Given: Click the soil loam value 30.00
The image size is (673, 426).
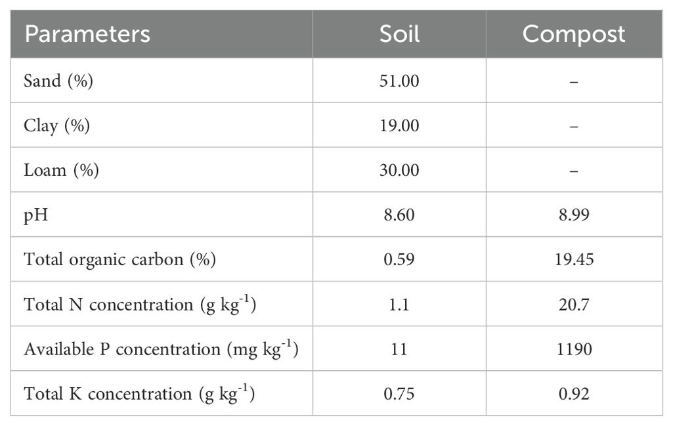Looking at the screenshot, I should coord(399,170).
